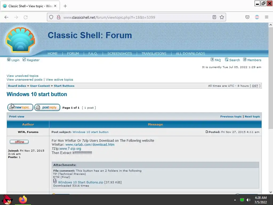The height and width of the screenshot is (205, 273).
Task: Close the Classic Shell tab
Action: pyautogui.click(x=55, y=6)
